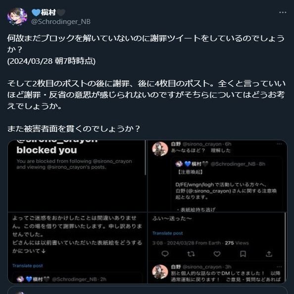The height and width of the screenshot is (294, 294).
Task: Click reply icon in bottom-right screenshot
Action: click(x=165, y=254)
